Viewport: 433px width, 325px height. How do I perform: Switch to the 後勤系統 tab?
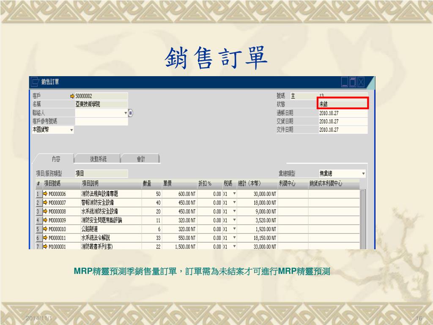click(98, 159)
